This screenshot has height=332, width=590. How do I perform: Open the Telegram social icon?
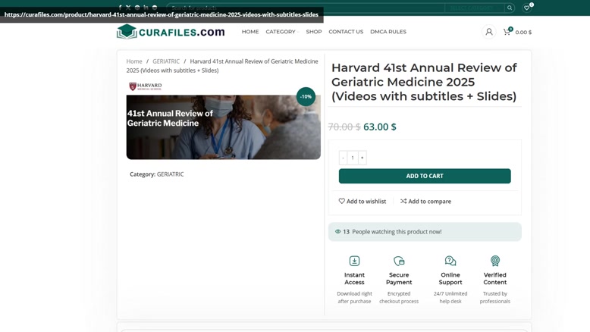tap(155, 7)
